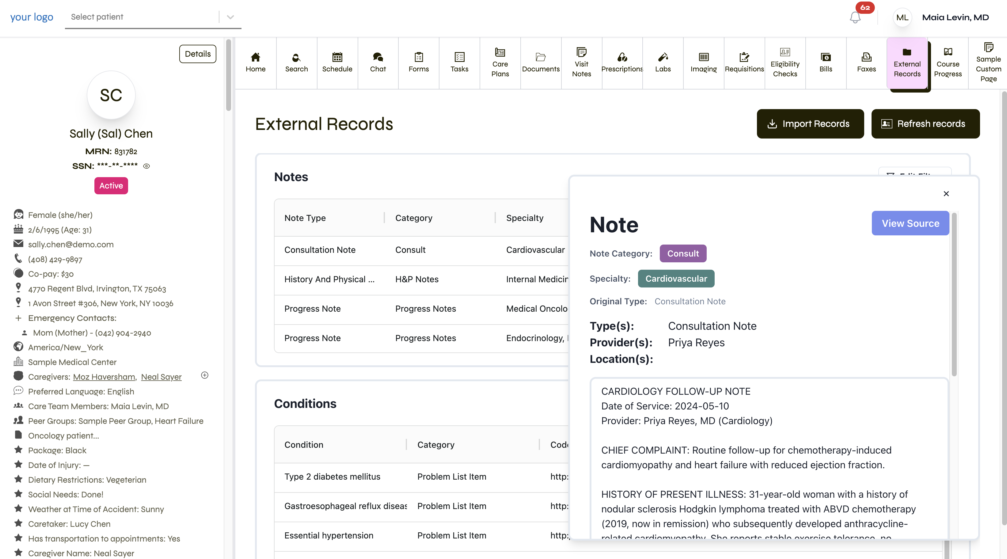Click the Oncology patient... note entry
This screenshot has height=559, width=1007.
[64, 436]
